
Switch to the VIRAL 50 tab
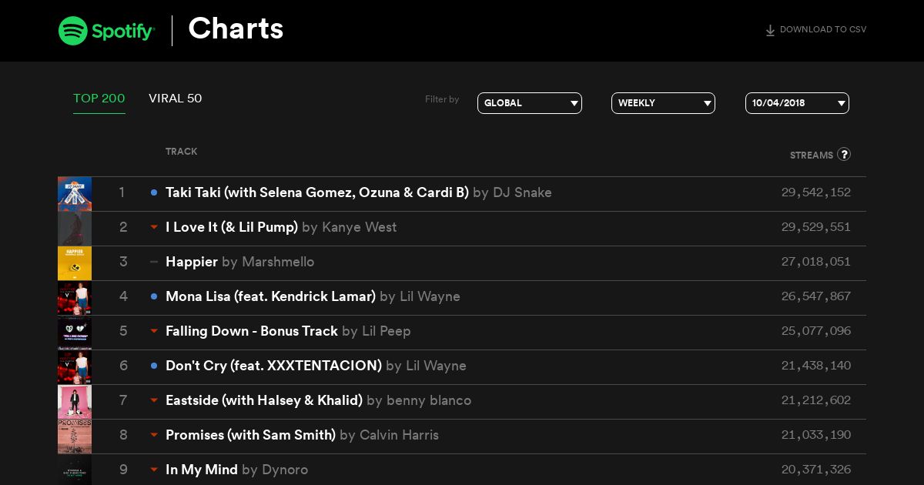point(176,99)
